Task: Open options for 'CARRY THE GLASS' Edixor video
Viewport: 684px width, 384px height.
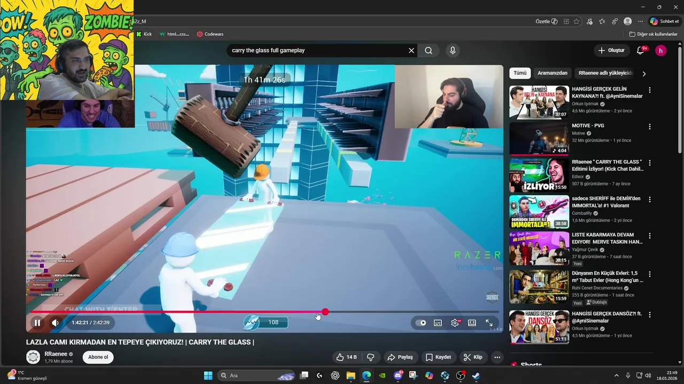Action: click(650, 163)
